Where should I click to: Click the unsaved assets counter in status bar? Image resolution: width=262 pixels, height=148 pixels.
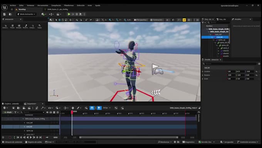227,142
